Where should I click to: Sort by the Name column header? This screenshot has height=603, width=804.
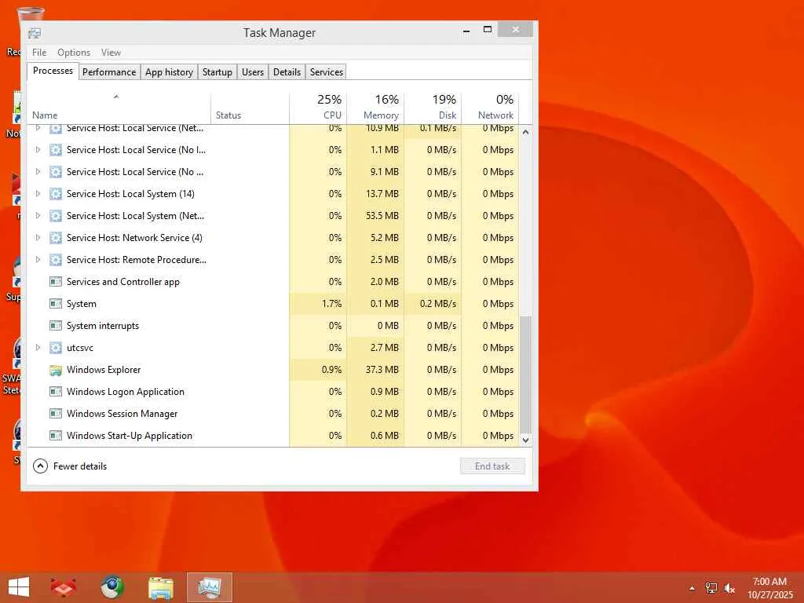119,108
